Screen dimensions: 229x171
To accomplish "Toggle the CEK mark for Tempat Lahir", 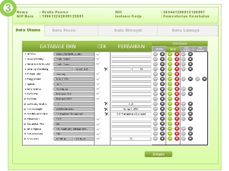I will 98,74.
